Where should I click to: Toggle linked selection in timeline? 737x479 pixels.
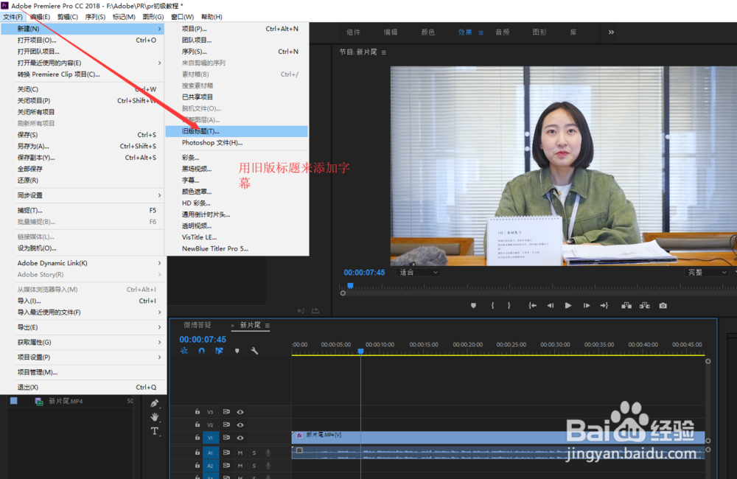(219, 351)
